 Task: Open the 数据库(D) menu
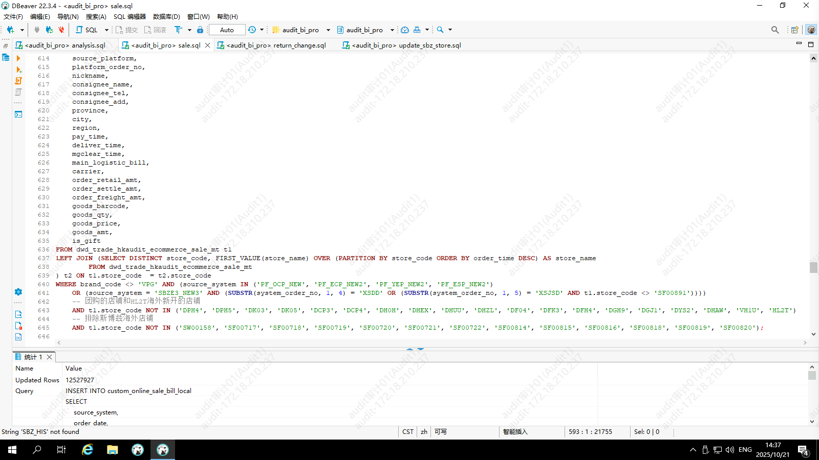[166, 17]
